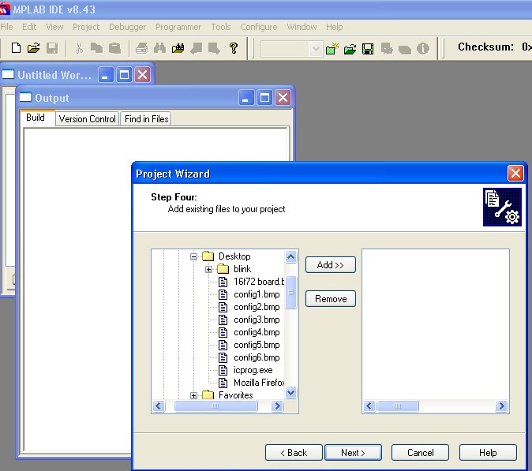
Task: Expand the Favorites folder node
Action: click(x=193, y=396)
